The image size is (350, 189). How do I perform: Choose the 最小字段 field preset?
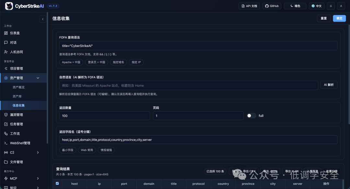point(68,150)
